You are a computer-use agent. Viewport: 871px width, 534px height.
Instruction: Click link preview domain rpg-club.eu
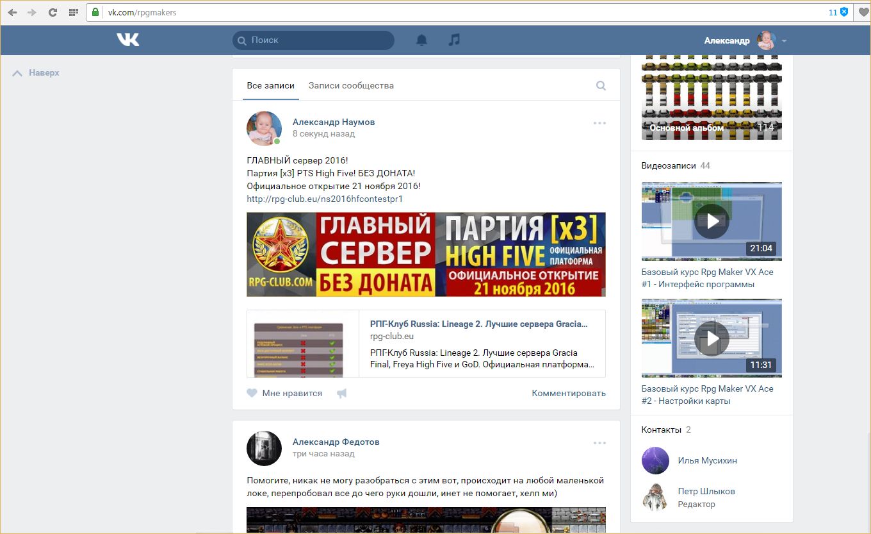pyautogui.click(x=392, y=336)
